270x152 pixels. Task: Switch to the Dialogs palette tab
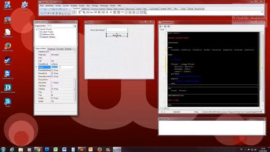(x=109, y=9)
